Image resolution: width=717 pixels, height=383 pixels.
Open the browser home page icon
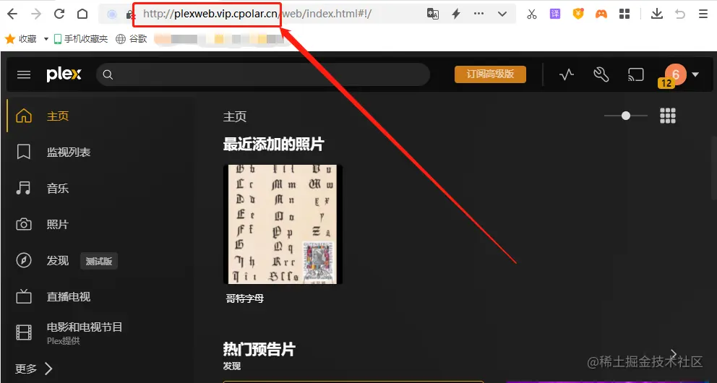click(82, 14)
